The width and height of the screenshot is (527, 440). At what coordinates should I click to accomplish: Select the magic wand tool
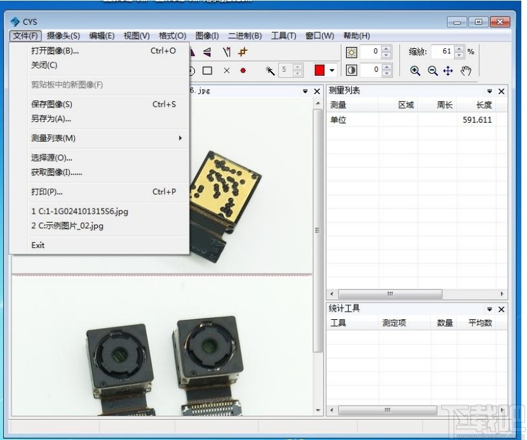click(x=270, y=70)
